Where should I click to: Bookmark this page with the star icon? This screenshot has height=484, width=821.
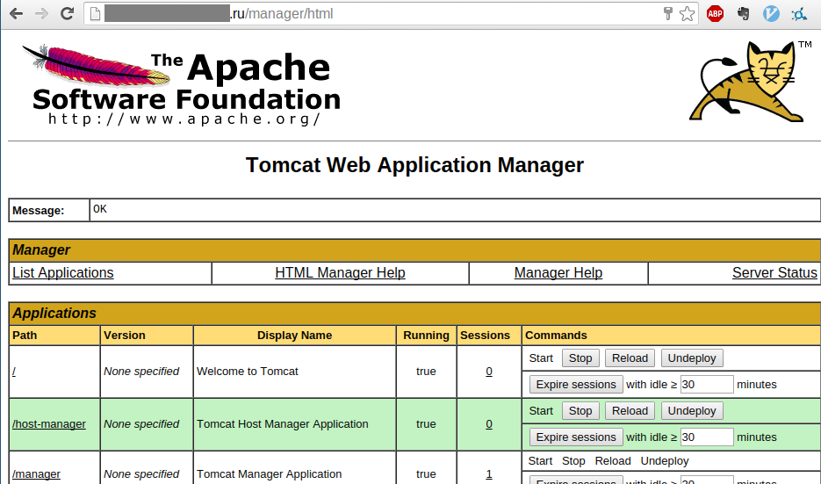coord(687,14)
